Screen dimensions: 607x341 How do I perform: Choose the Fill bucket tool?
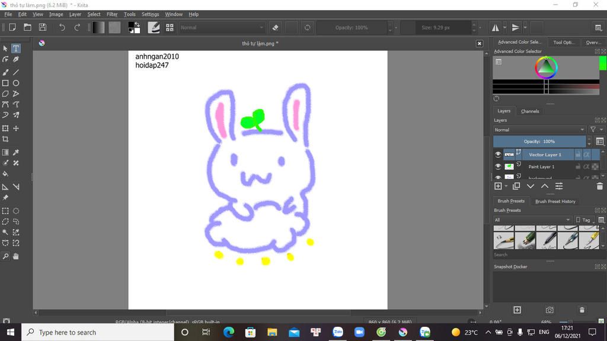coord(5,173)
